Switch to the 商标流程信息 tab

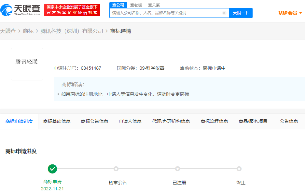click(x=215, y=122)
